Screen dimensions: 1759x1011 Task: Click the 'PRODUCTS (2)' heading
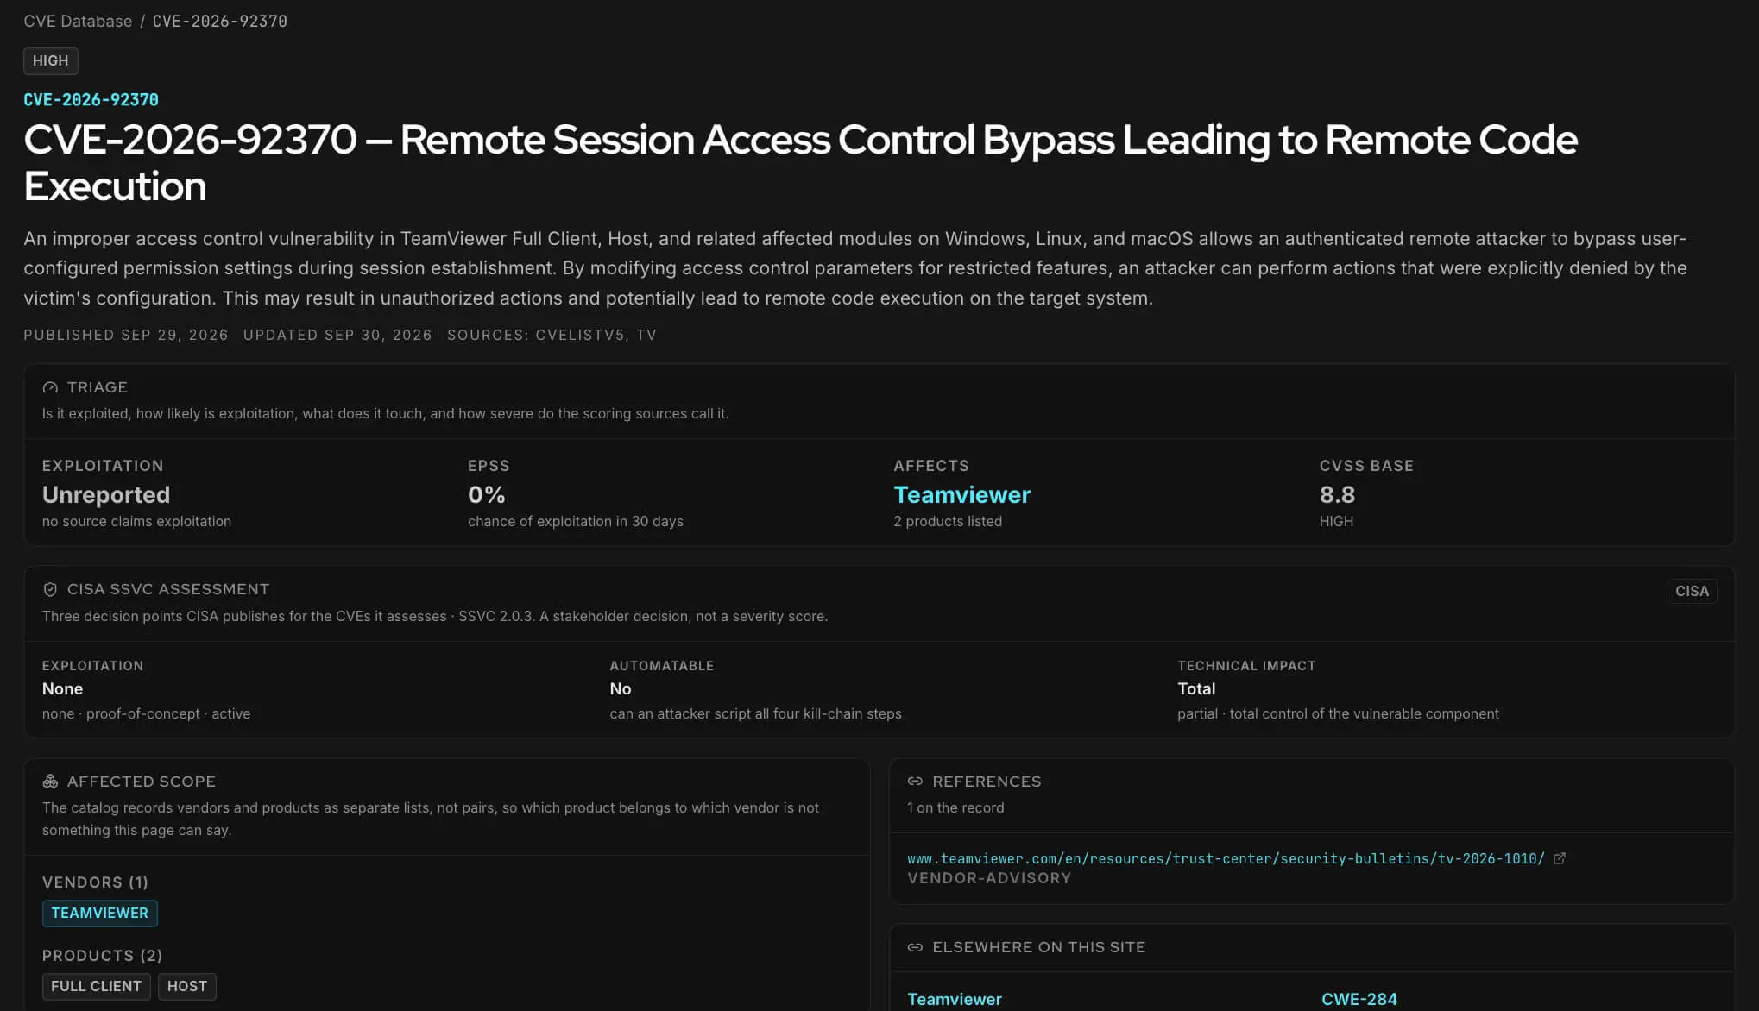click(x=103, y=956)
